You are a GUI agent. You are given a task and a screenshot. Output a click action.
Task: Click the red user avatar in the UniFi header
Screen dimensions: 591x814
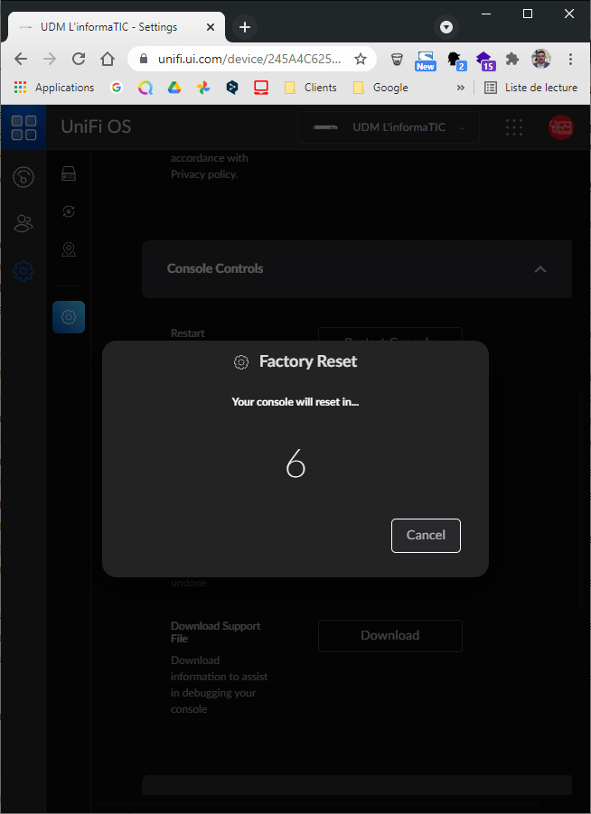click(560, 127)
